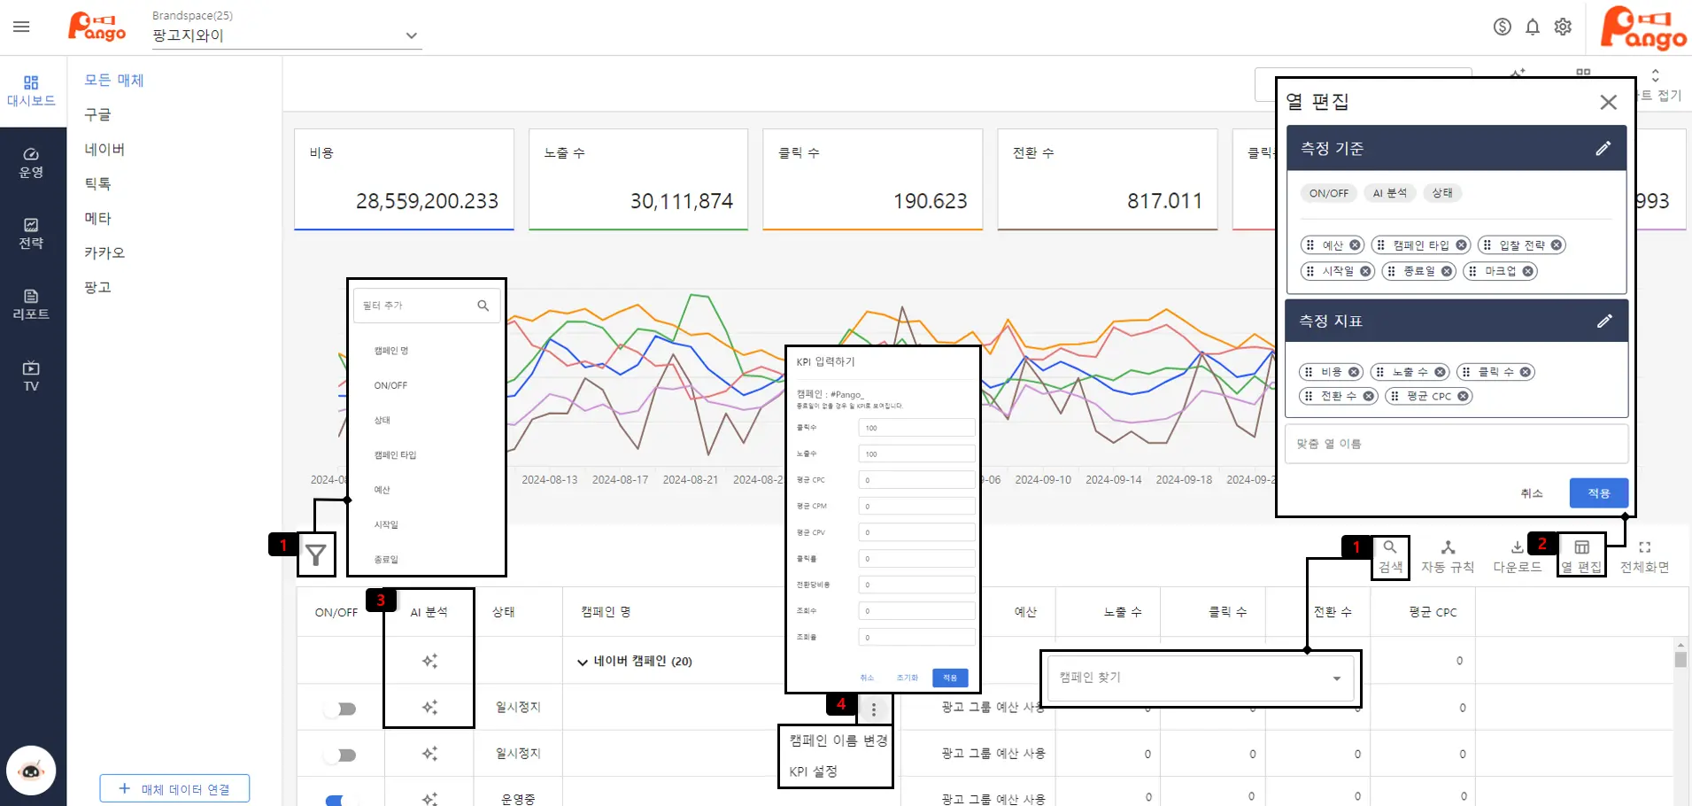This screenshot has width=1692, height=806.
Task: Enter fullscreen (전체화면) mode
Action: click(1644, 556)
